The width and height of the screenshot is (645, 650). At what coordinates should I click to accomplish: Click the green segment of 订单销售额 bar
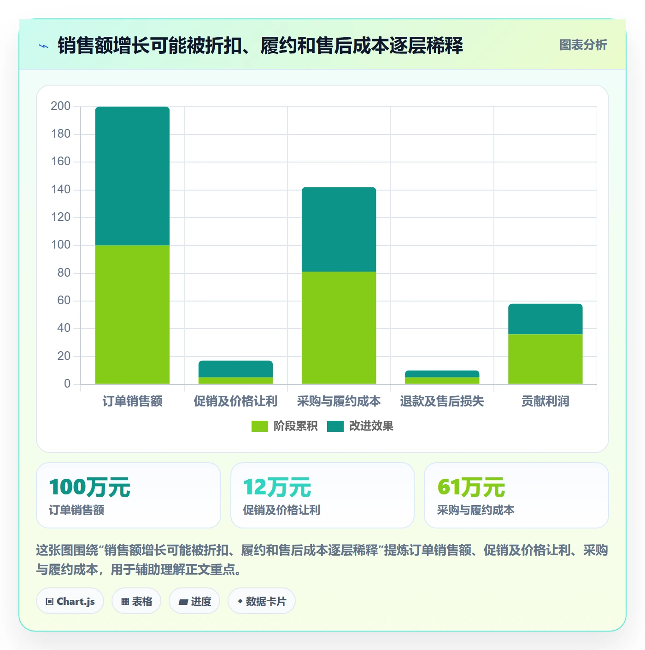pos(132,314)
